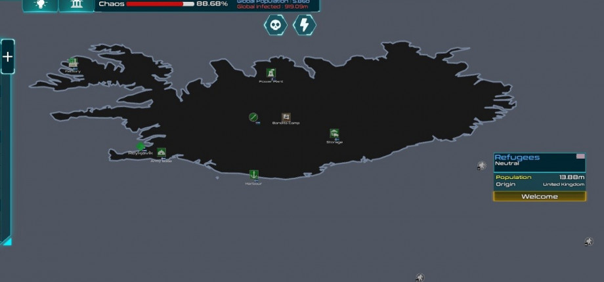Image resolution: width=604 pixels, height=282 pixels.
Task: Select the round green unit marker near Bandits Camp
Action: click(x=253, y=117)
